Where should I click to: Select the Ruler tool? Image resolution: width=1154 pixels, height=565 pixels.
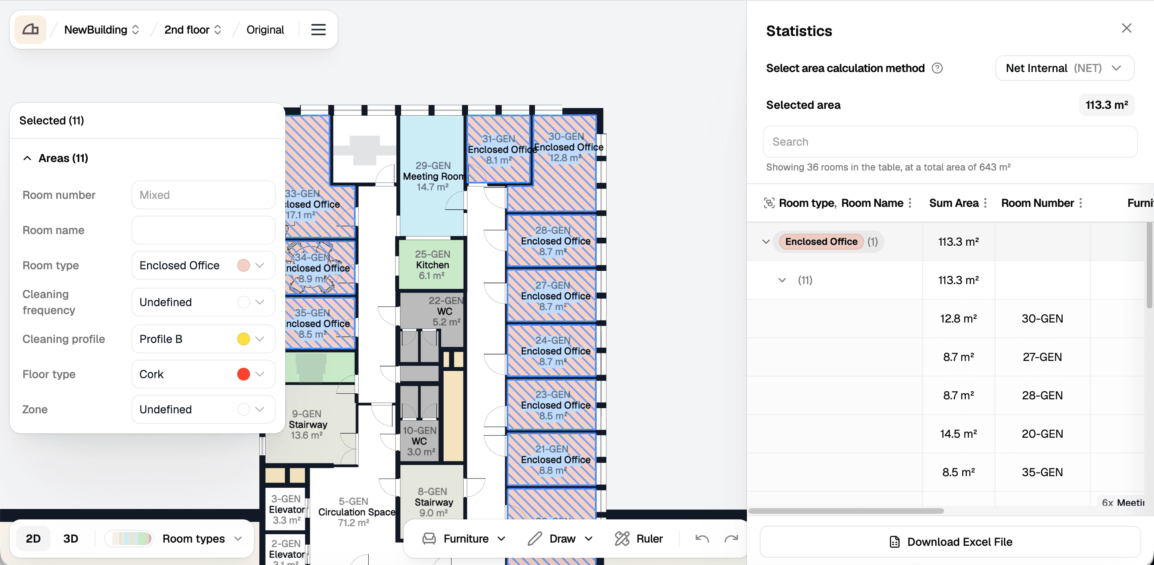638,539
